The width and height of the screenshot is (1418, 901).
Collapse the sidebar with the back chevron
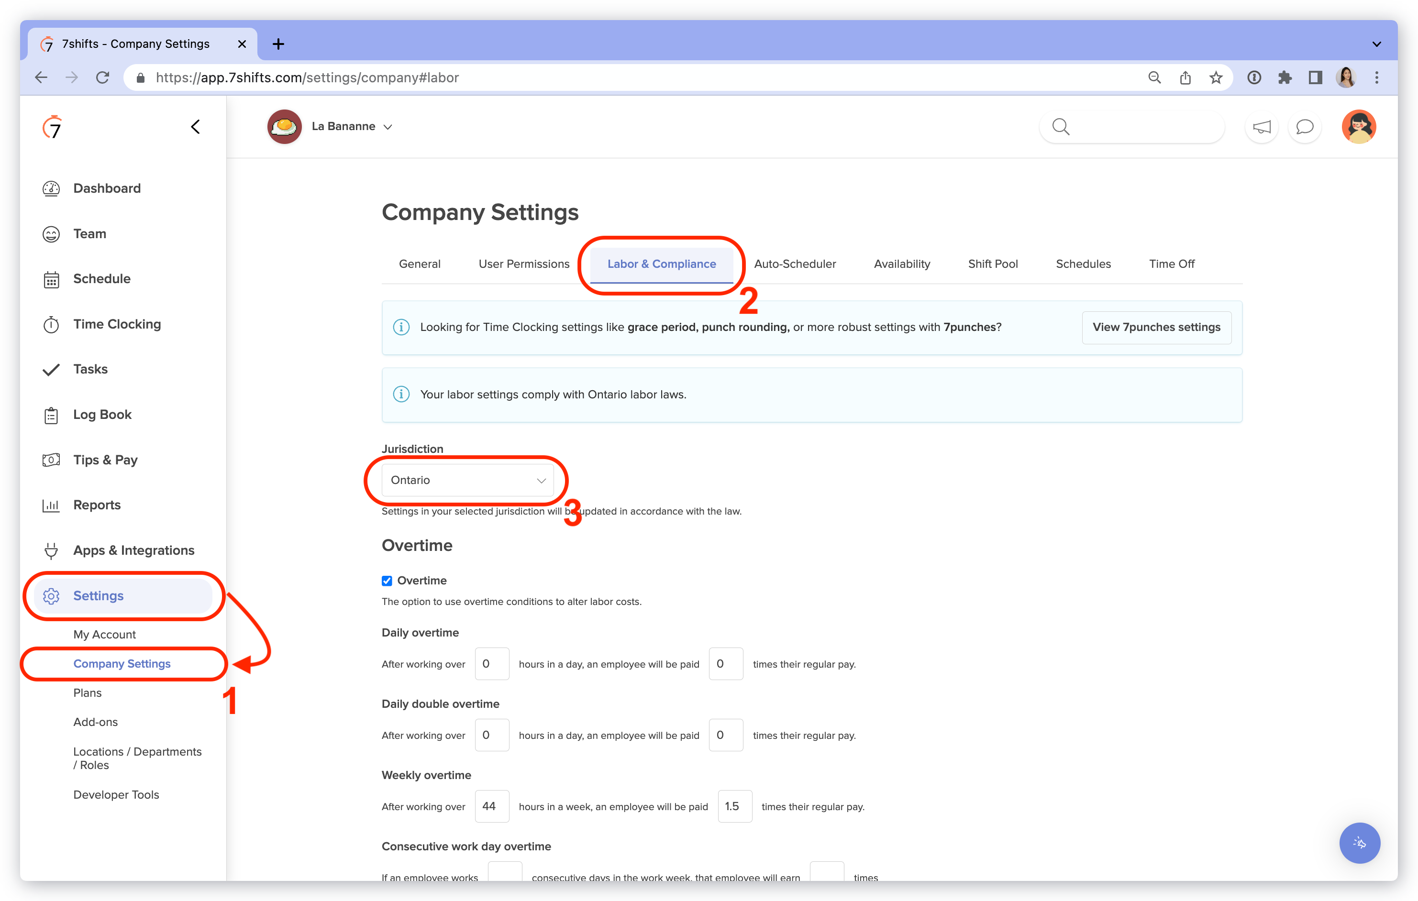tap(196, 127)
